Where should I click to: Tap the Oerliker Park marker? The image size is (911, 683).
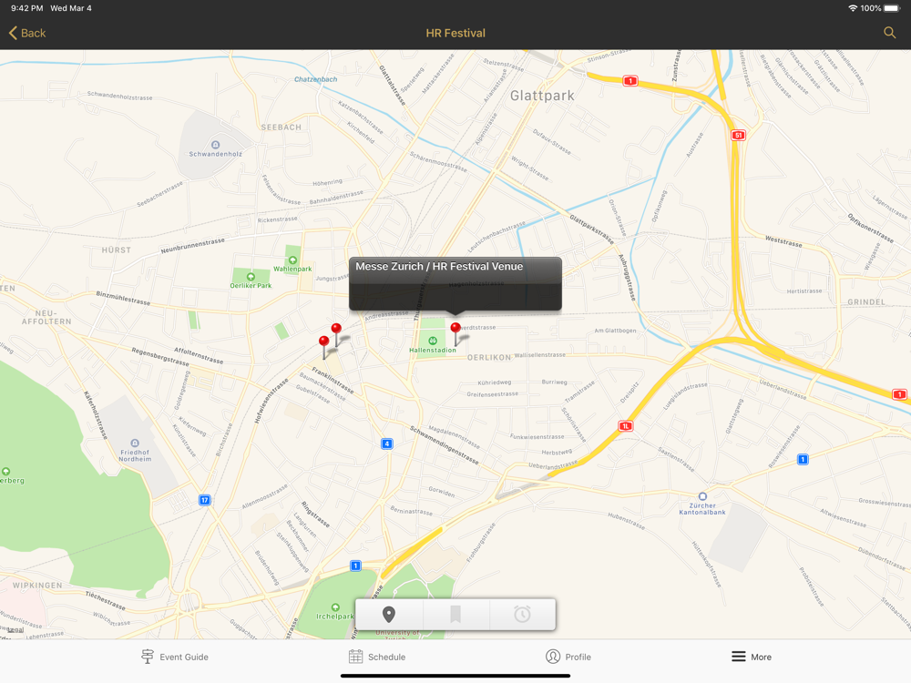pos(251,277)
